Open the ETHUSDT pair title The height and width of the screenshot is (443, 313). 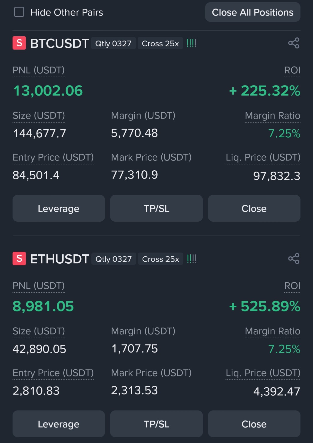(x=60, y=259)
